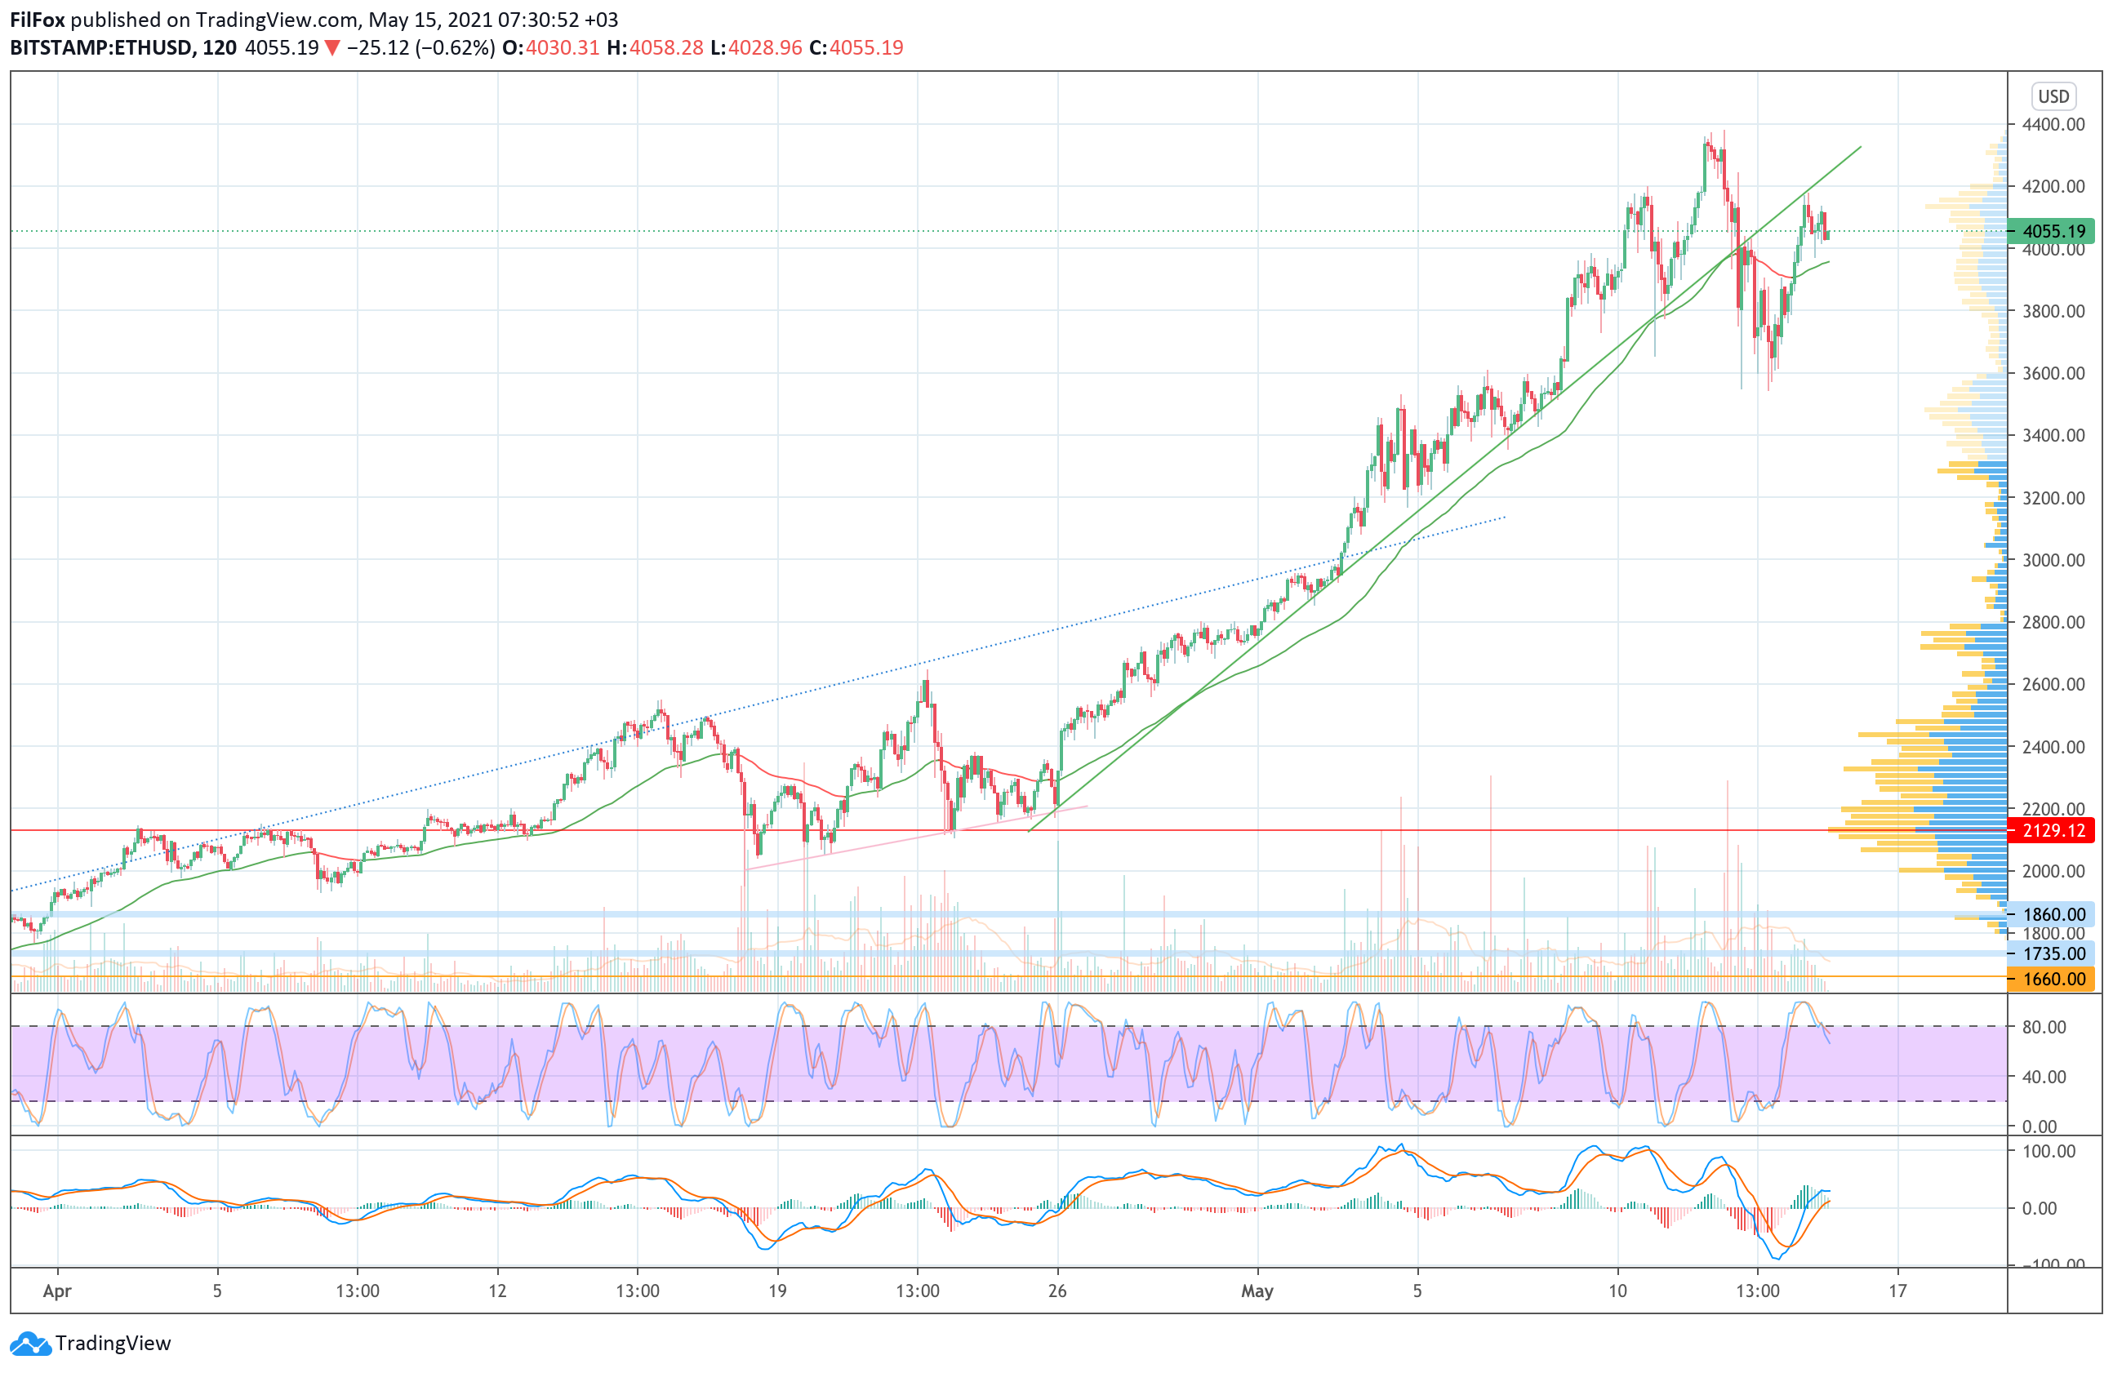This screenshot has width=2113, height=1373.
Task: Click the May label on time axis
Action: [x=1257, y=1291]
